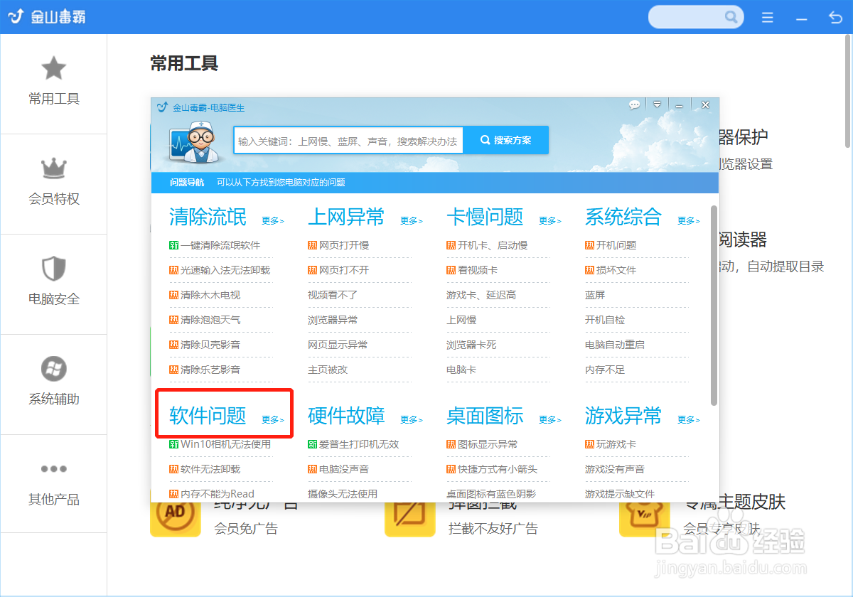Select 软件无法卸载
This screenshot has width=853, height=597.
(x=210, y=469)
